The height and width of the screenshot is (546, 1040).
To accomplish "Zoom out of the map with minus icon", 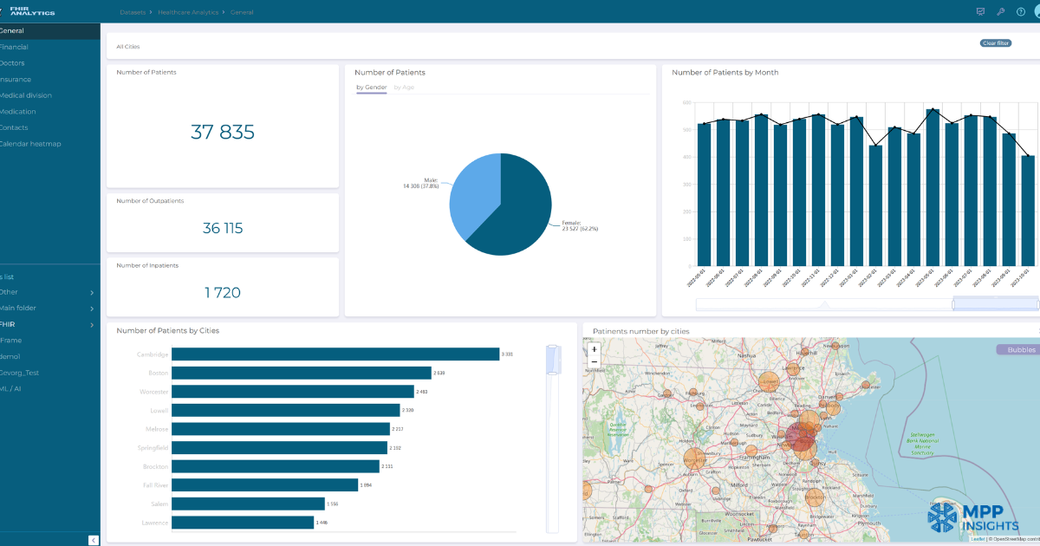I will pyautogui.click(x=594, y=362).
